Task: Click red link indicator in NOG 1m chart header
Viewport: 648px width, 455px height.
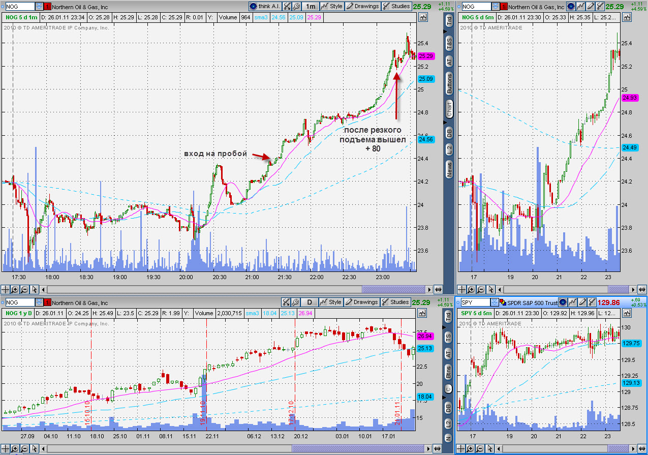Action: click(x=48, y=7)
